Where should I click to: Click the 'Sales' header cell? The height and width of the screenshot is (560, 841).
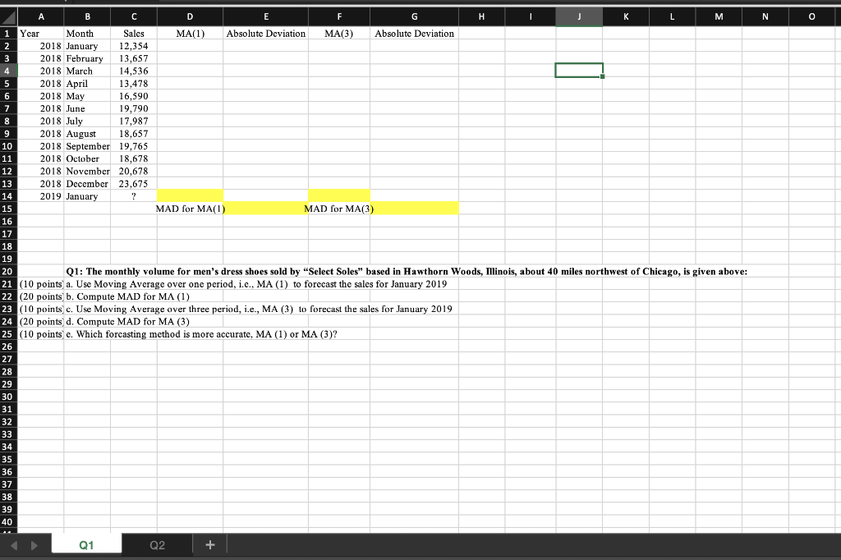134,34
